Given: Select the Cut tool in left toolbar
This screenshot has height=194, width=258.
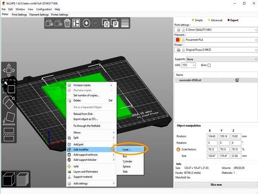Looking at the screenshot, I should pyautogui.click(x=9, y=134).
